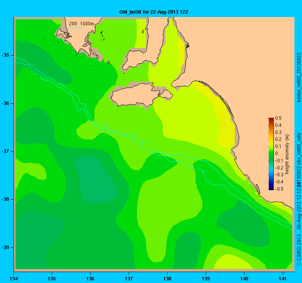
Task: Click the plot title "OM_bnD0 for 22-Aug-2013 12Z"
Action: pos(154,12)
